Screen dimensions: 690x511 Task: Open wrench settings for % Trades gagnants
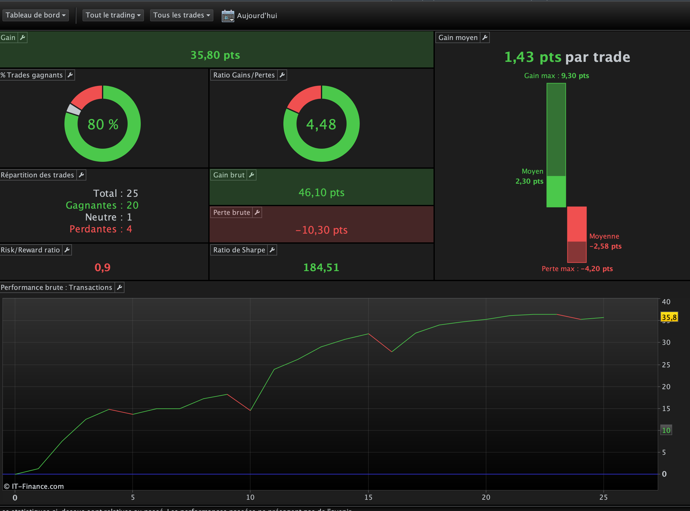pos(70,75)
